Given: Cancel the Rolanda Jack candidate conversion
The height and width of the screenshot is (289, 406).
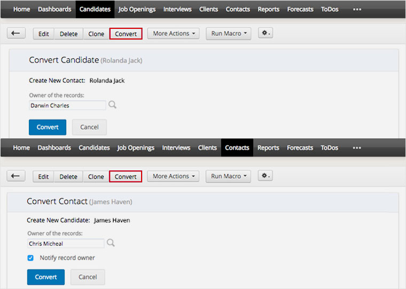Looking at the screenshot, I should [x=89, y=127].
